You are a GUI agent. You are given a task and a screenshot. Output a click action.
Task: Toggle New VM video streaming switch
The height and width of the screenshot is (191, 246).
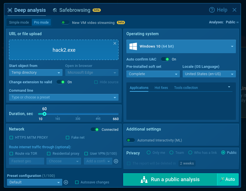[x=65, y=23]
